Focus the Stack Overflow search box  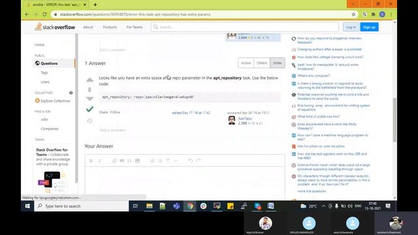(x=245, y=27)
